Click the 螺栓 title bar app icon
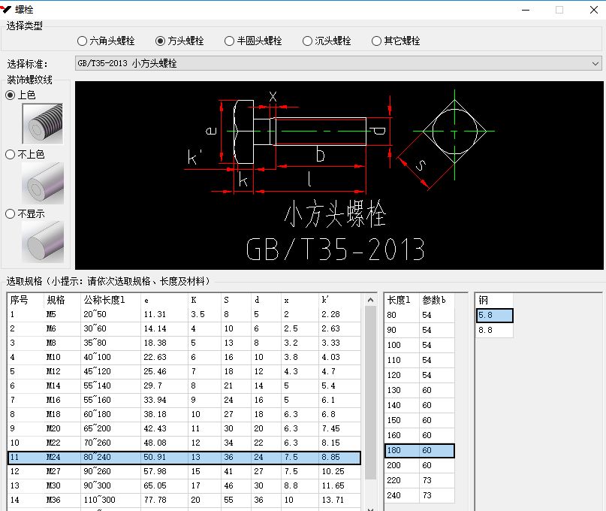Viewport: 606px width, 511px height. (x=6, y=9)
